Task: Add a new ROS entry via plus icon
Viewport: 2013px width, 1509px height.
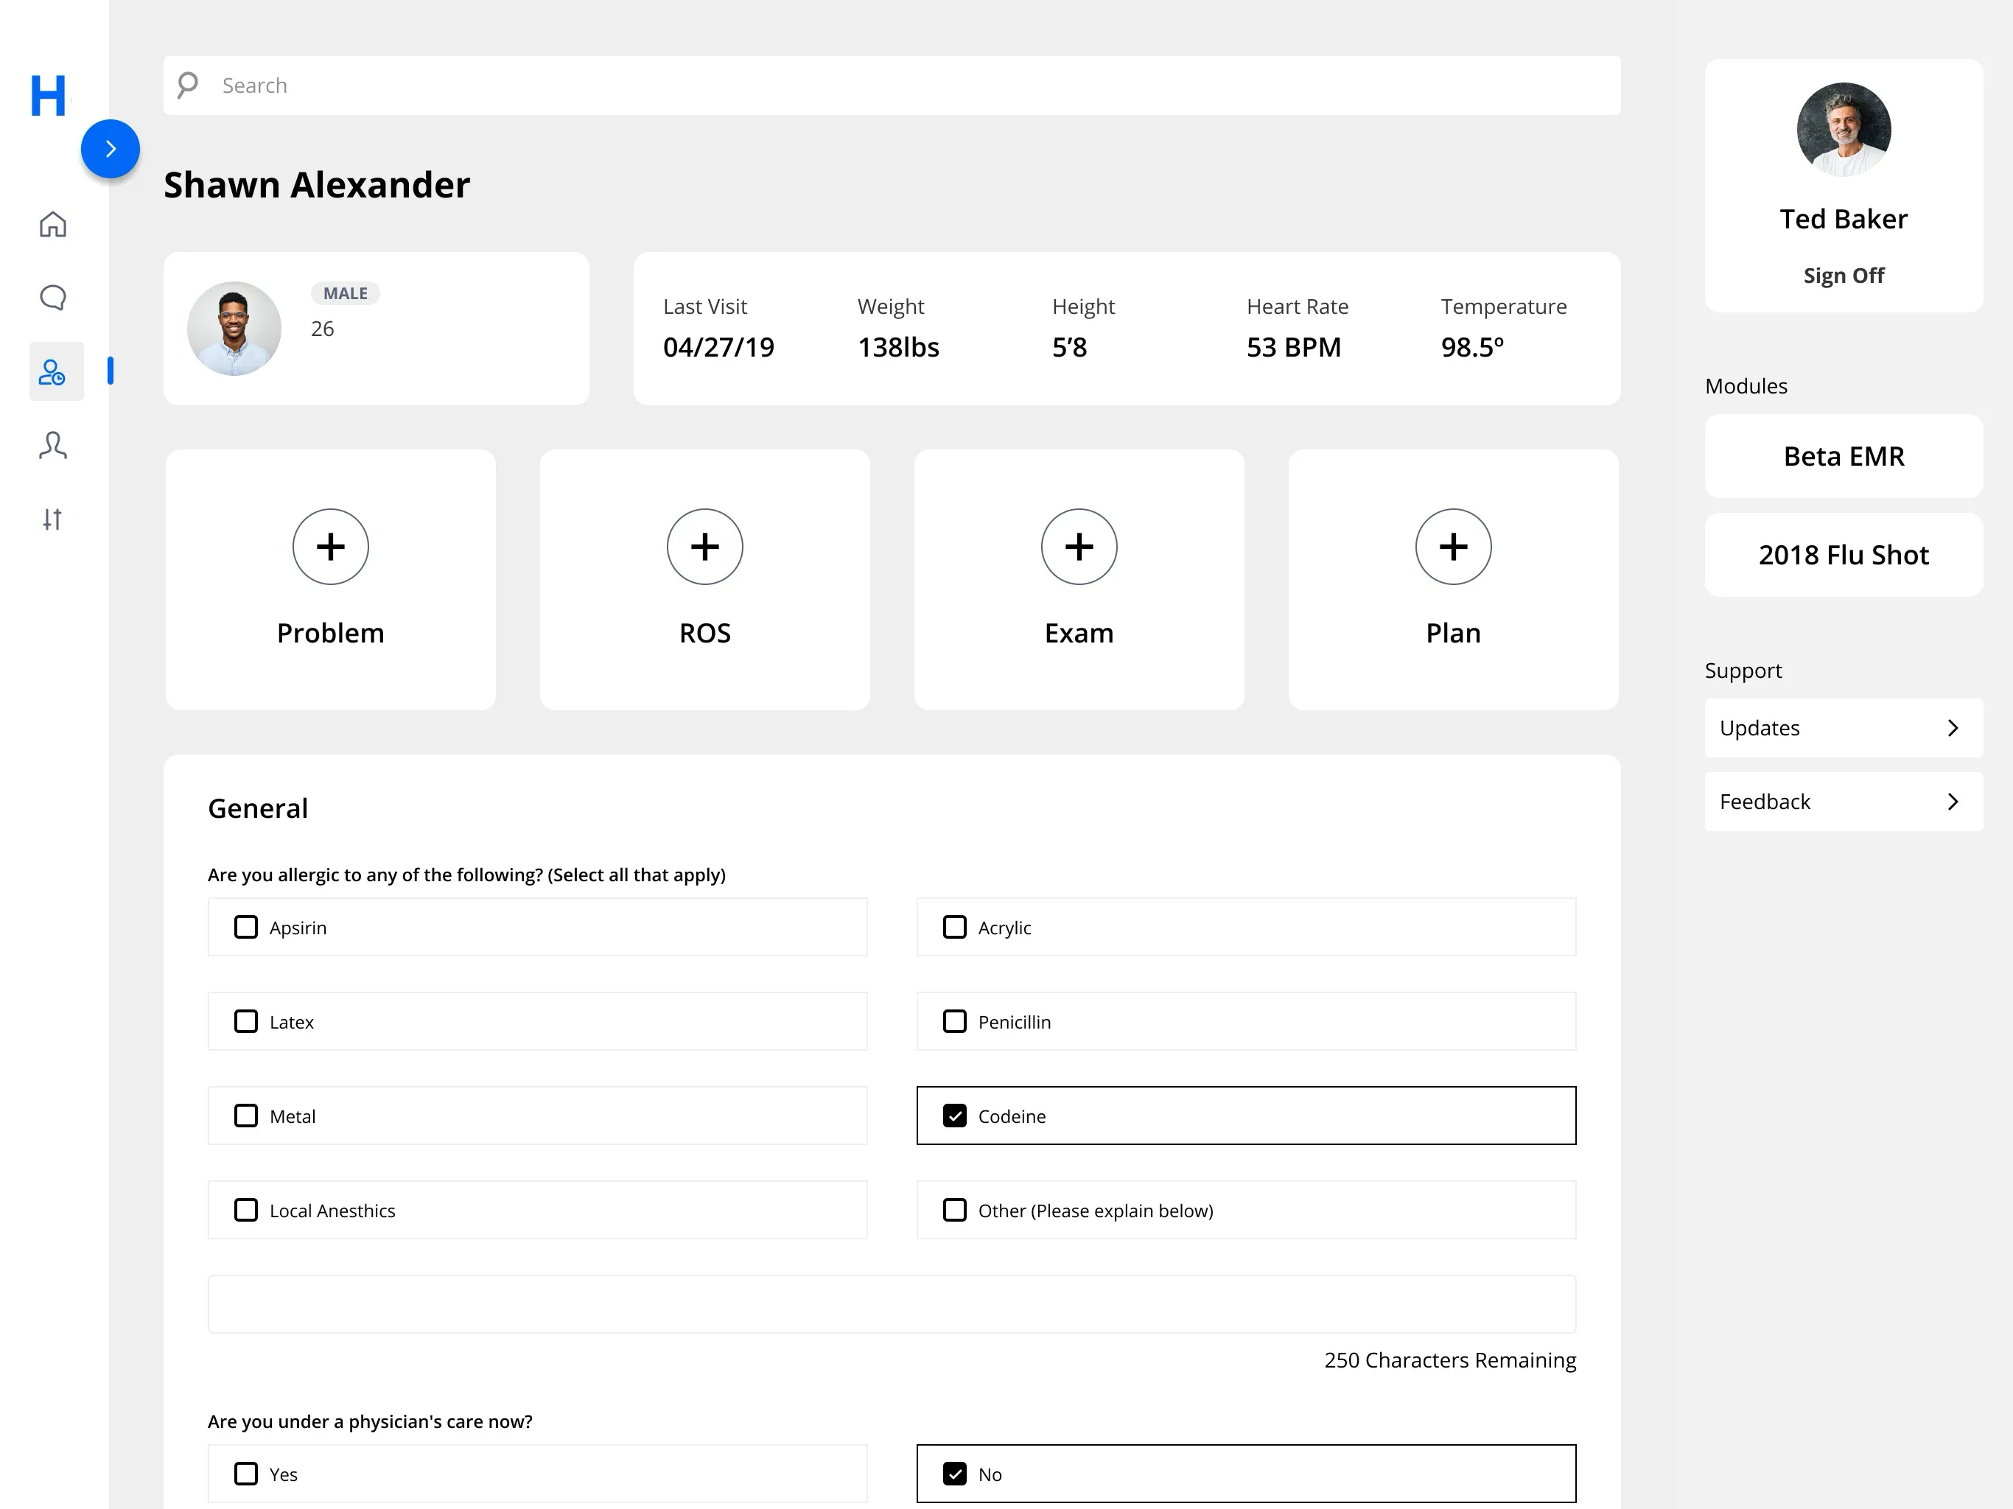Action: pos(704,546)
